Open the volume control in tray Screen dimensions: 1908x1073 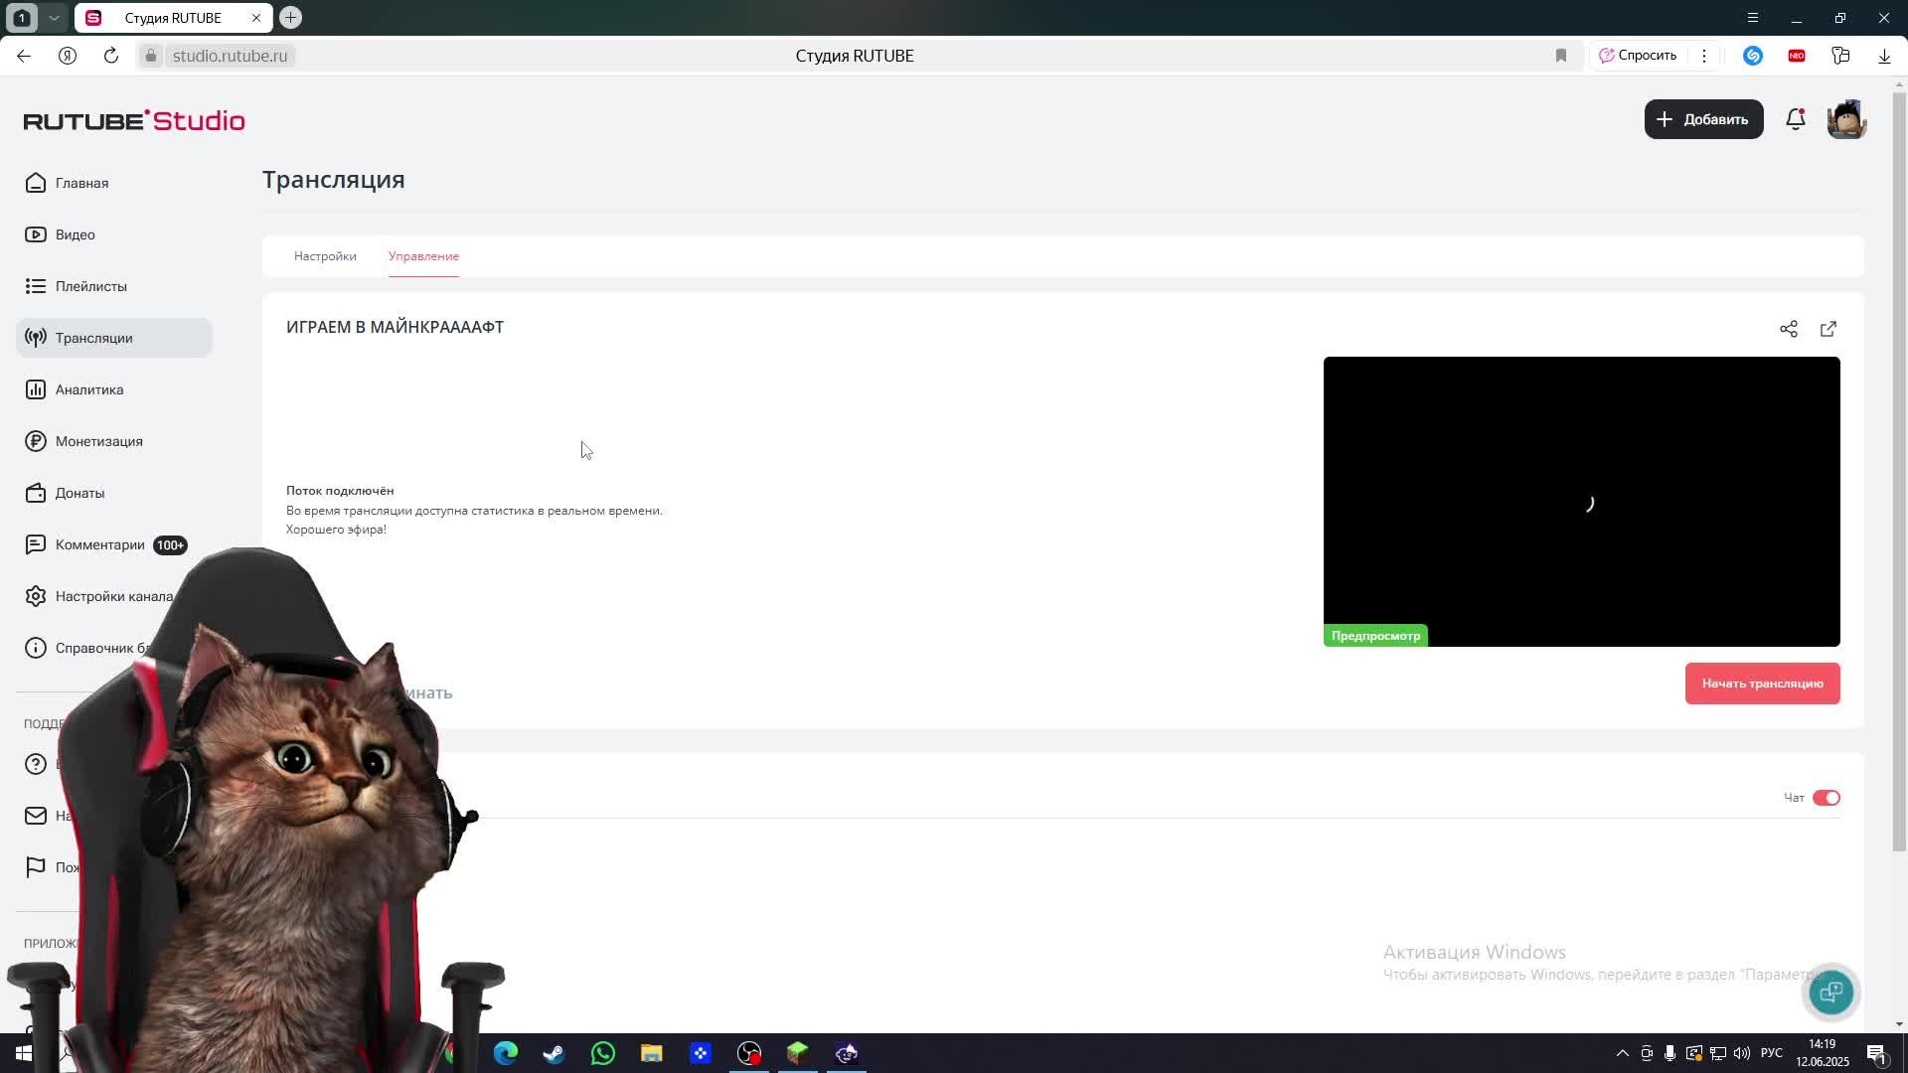click(1741, 1053)
